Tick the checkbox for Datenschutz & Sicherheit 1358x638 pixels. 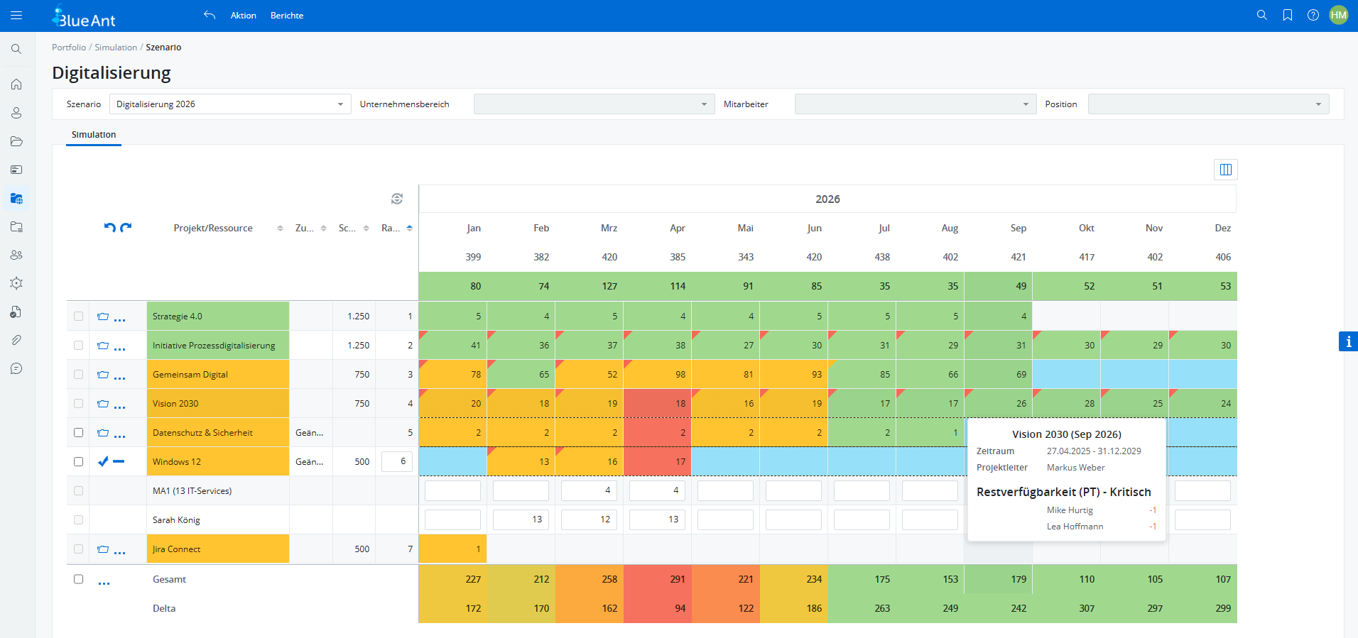[79, 433]
